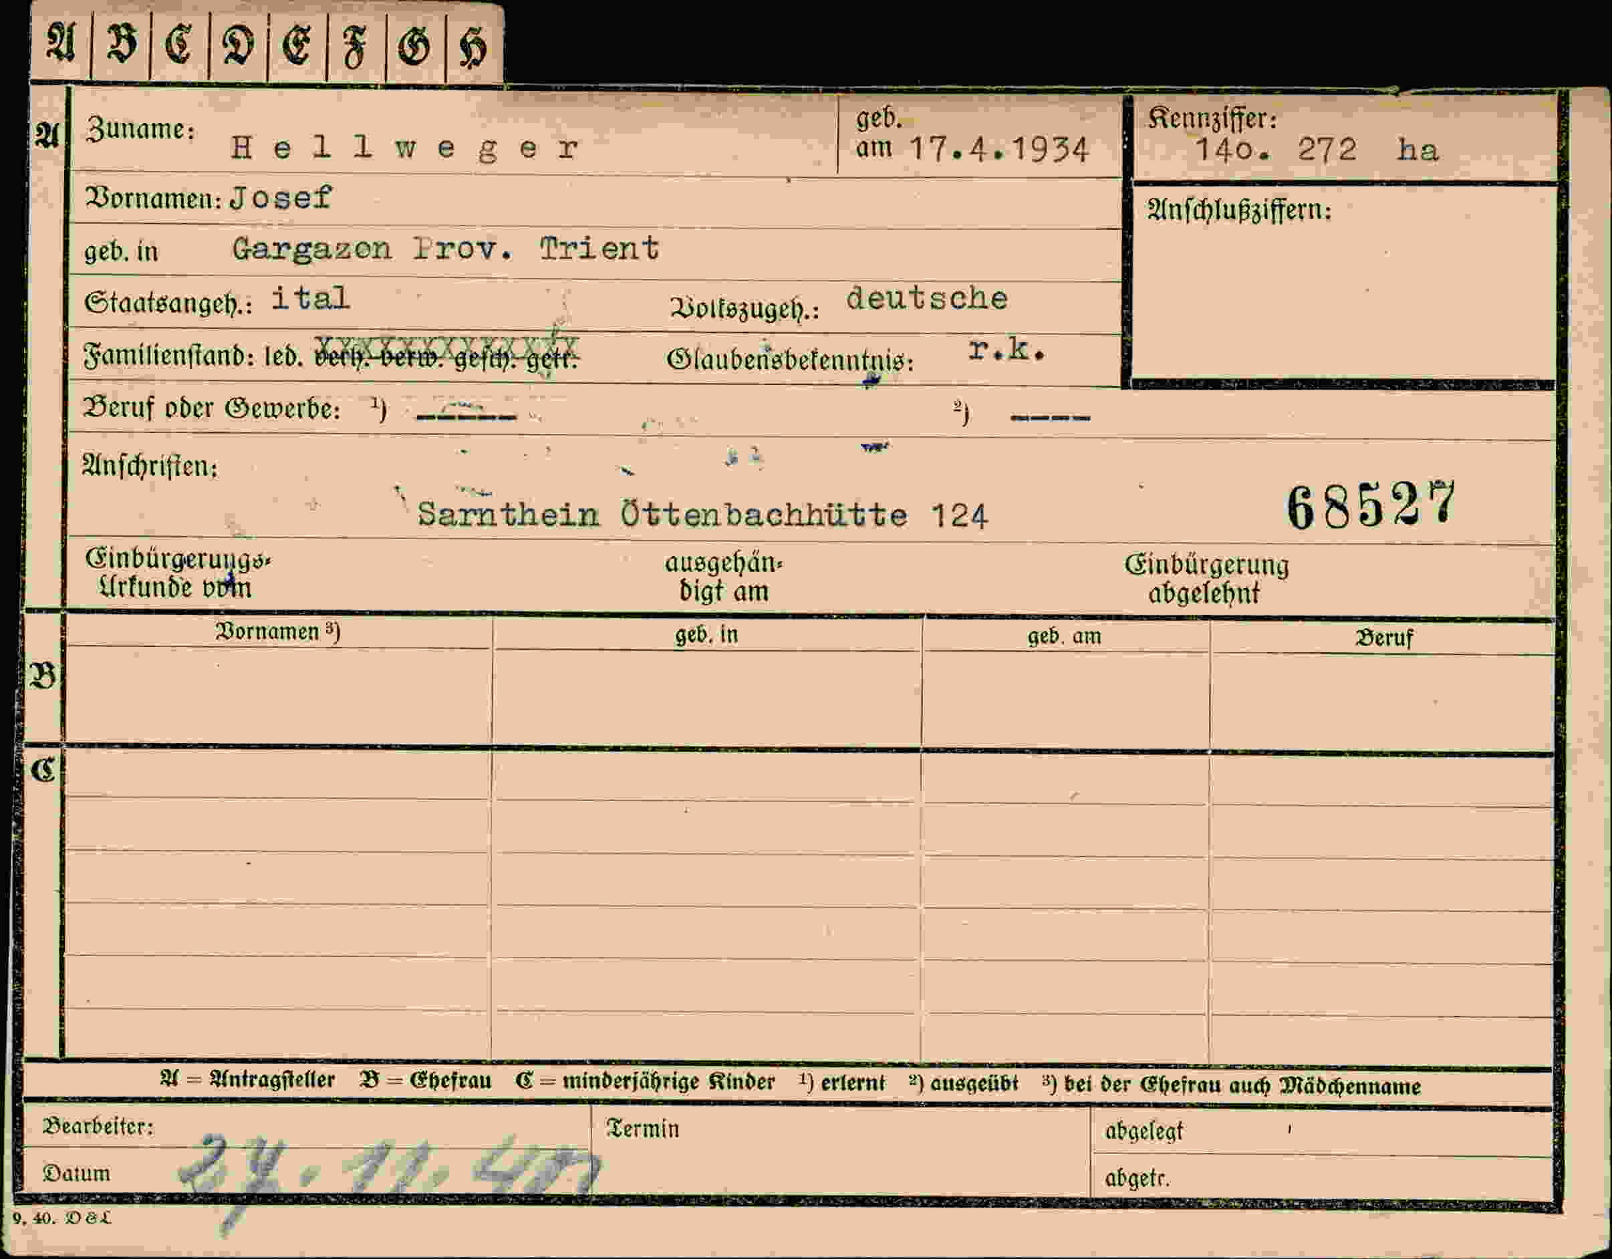Click the religion value "r.k."

[x=1006, y=349]
